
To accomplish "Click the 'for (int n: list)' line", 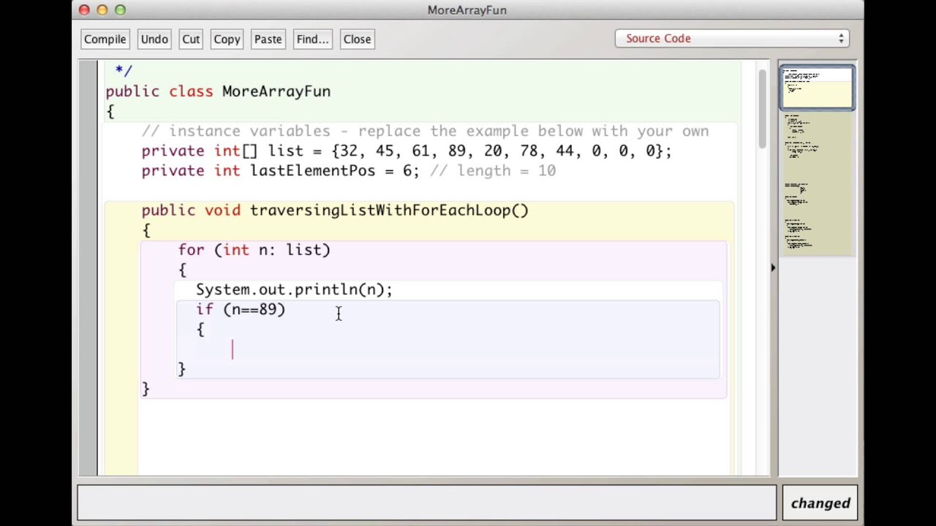I will (x=254, y=250).
